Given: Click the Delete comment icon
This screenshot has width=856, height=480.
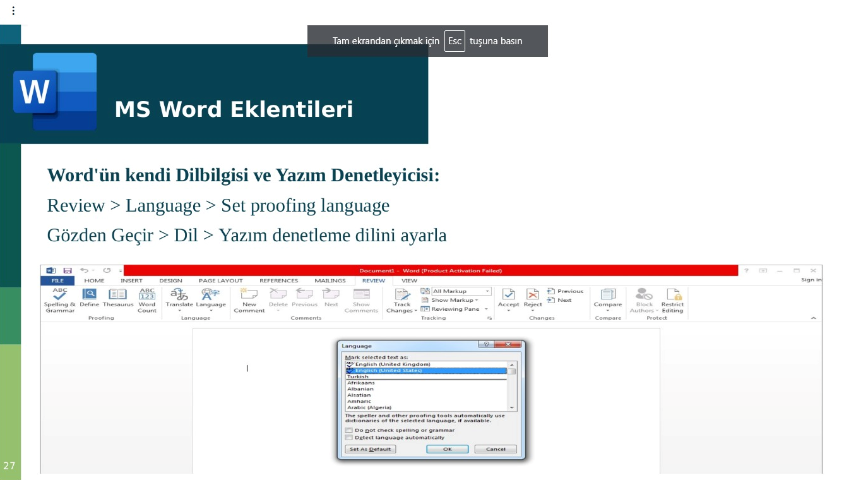Looking at the screenshot, I should (278, 300).
